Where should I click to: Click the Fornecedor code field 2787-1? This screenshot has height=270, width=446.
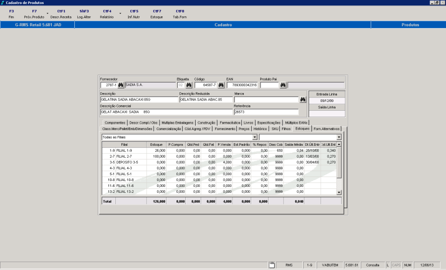coord(109,85)
